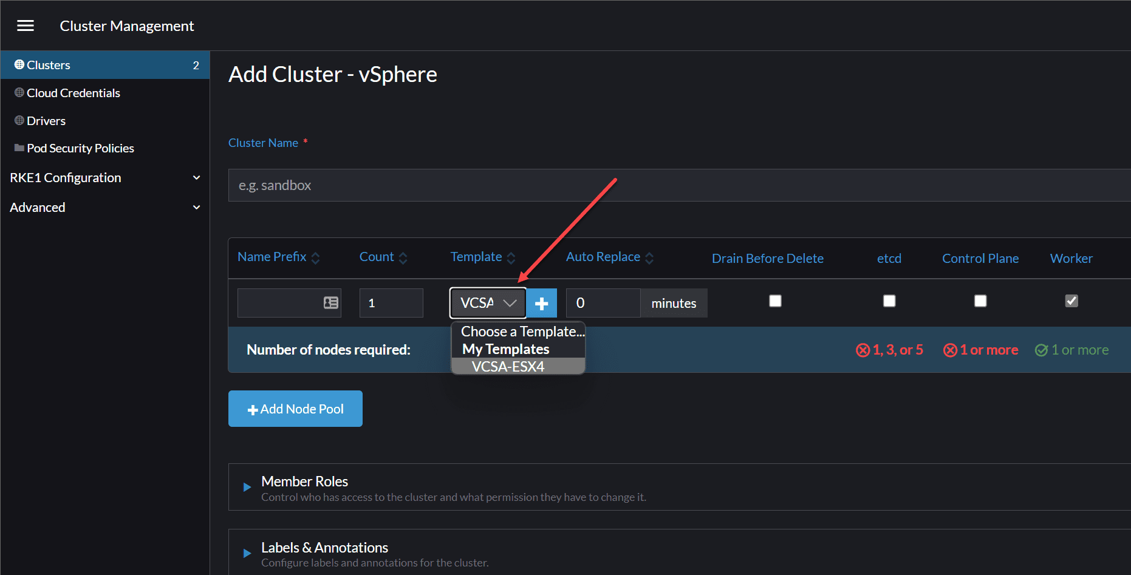
Task: Expand the Labels & Annotations section
Action: (x=247, y=553)
